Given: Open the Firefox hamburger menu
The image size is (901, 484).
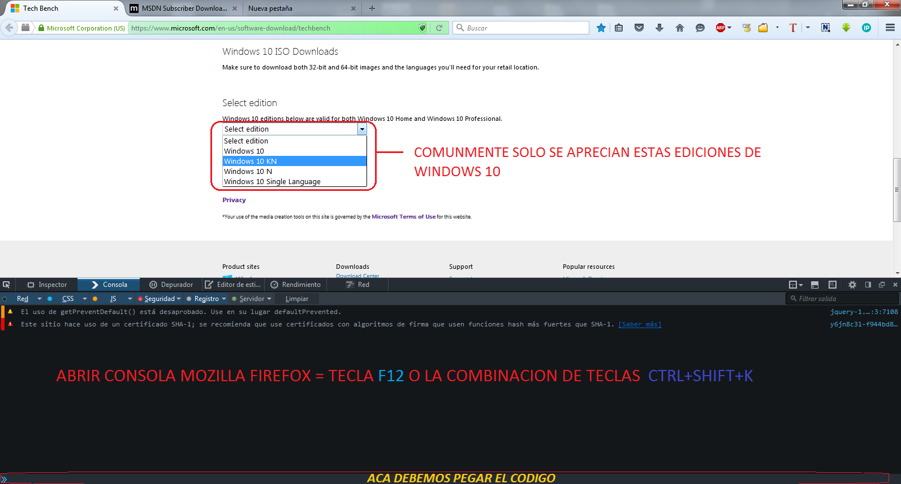Looking at the screenshot, I should 890,28.
